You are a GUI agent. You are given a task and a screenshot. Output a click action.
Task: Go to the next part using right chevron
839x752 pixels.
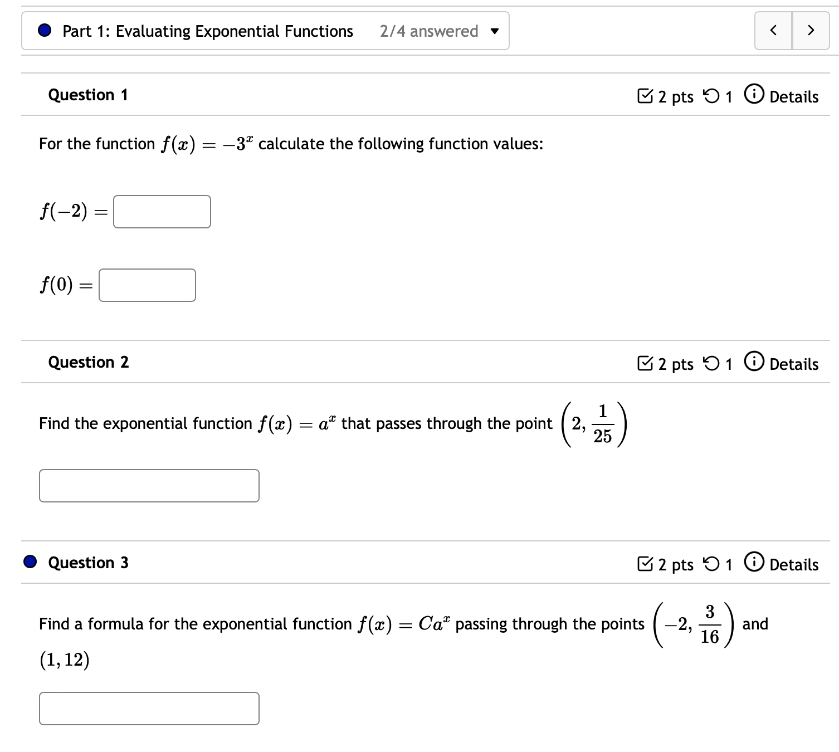pos(811,31)
